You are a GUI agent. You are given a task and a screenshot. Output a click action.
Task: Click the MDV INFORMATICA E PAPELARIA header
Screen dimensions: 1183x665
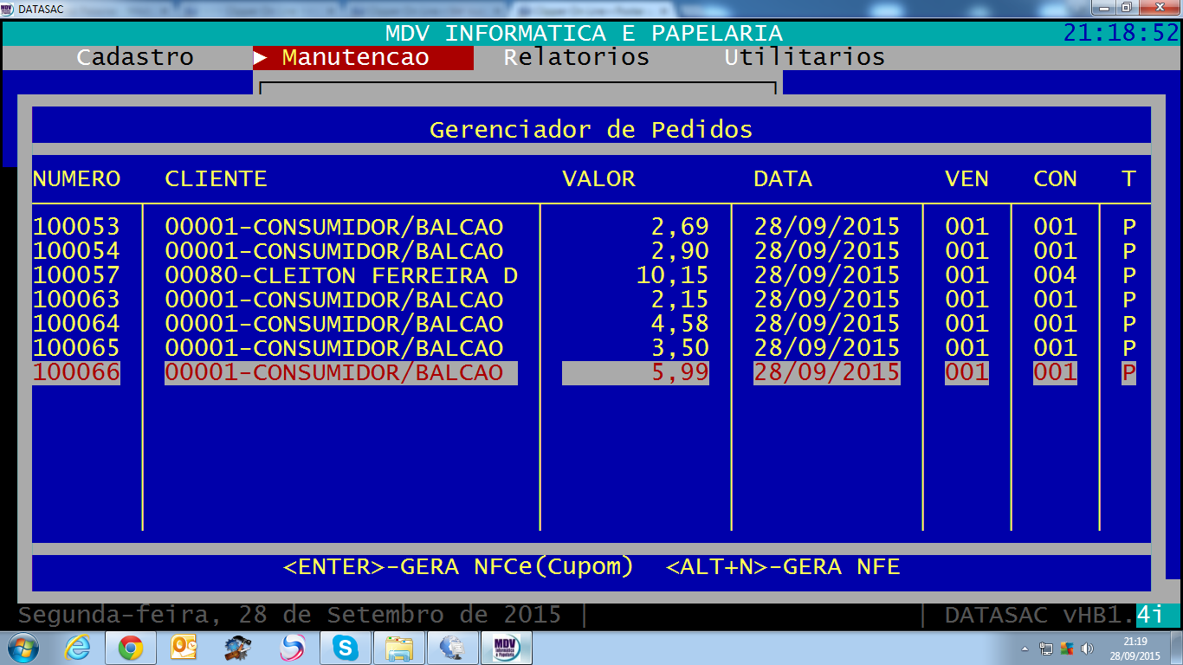(584, 34)
